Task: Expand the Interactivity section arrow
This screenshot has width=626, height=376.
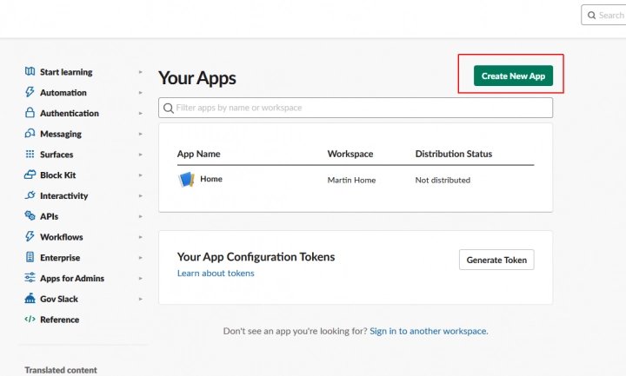Action: [x=141, y=195]
